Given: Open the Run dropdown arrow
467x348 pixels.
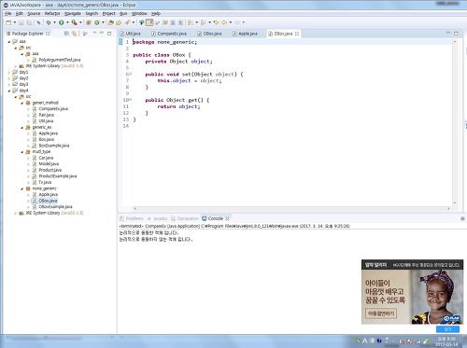Looking at the screenshot, I should (x=67, y=22).
